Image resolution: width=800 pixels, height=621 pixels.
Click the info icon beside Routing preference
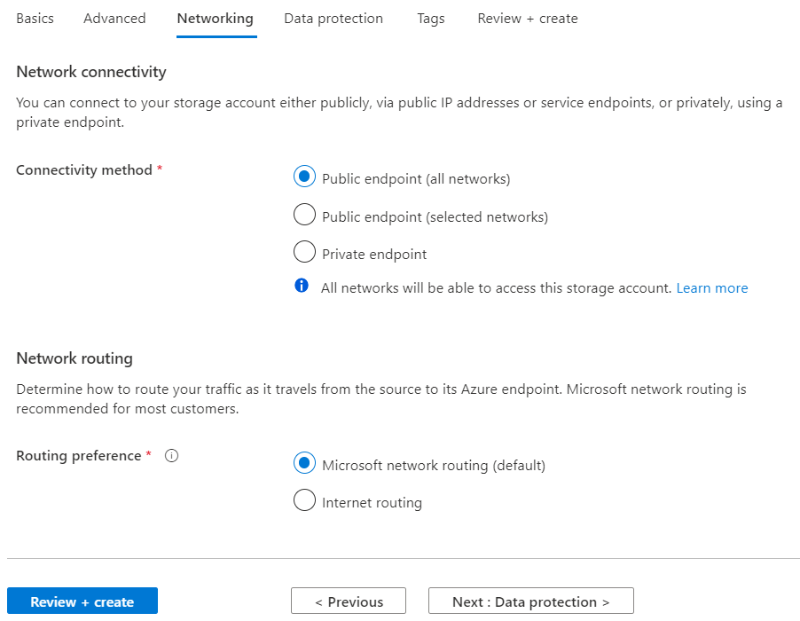172,456
